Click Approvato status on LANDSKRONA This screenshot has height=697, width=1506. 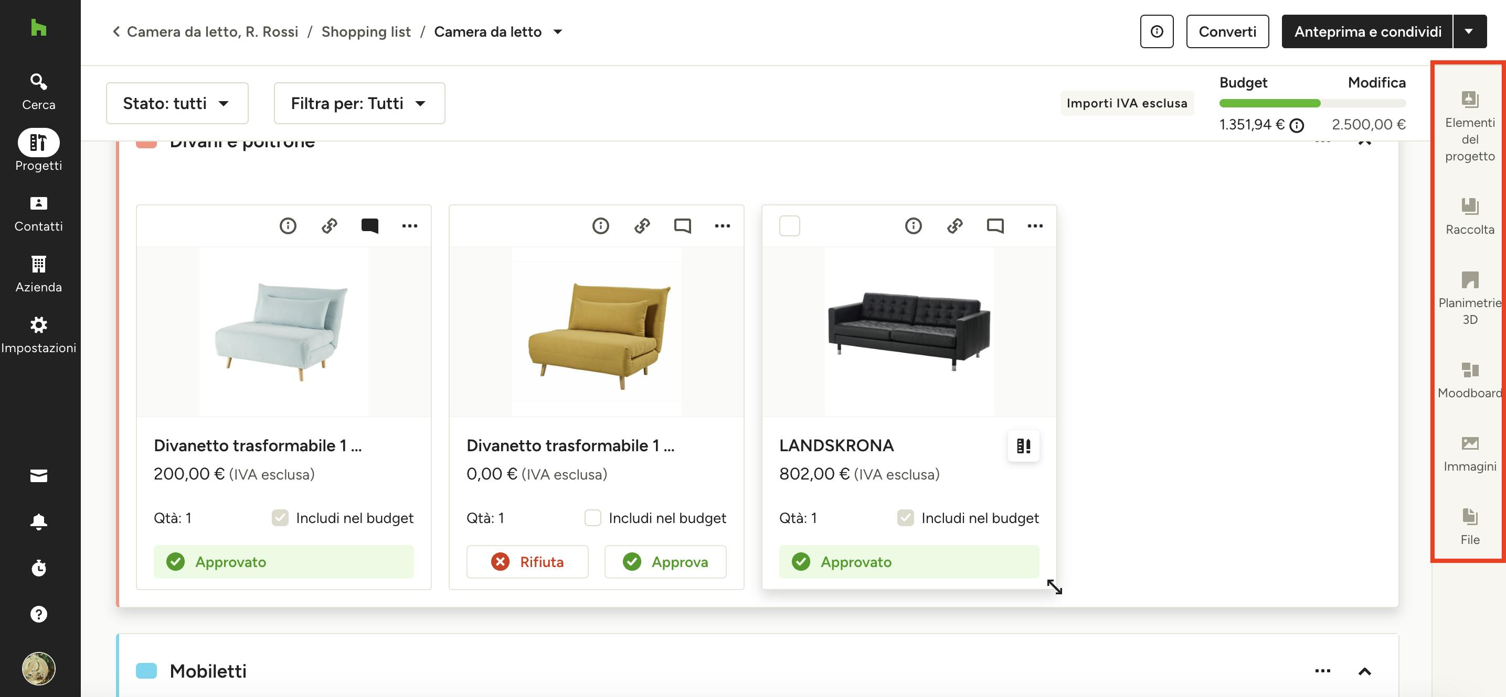click(909, 562)
